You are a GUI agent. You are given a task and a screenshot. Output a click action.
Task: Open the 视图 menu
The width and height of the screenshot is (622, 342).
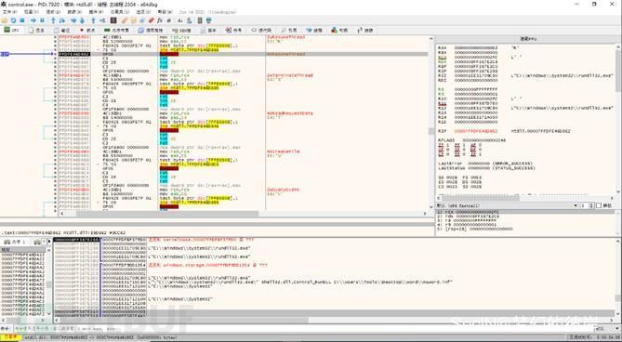32,12
